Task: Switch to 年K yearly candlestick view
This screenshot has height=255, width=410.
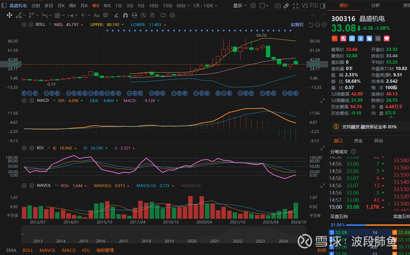Action: [x=107, y=5]
